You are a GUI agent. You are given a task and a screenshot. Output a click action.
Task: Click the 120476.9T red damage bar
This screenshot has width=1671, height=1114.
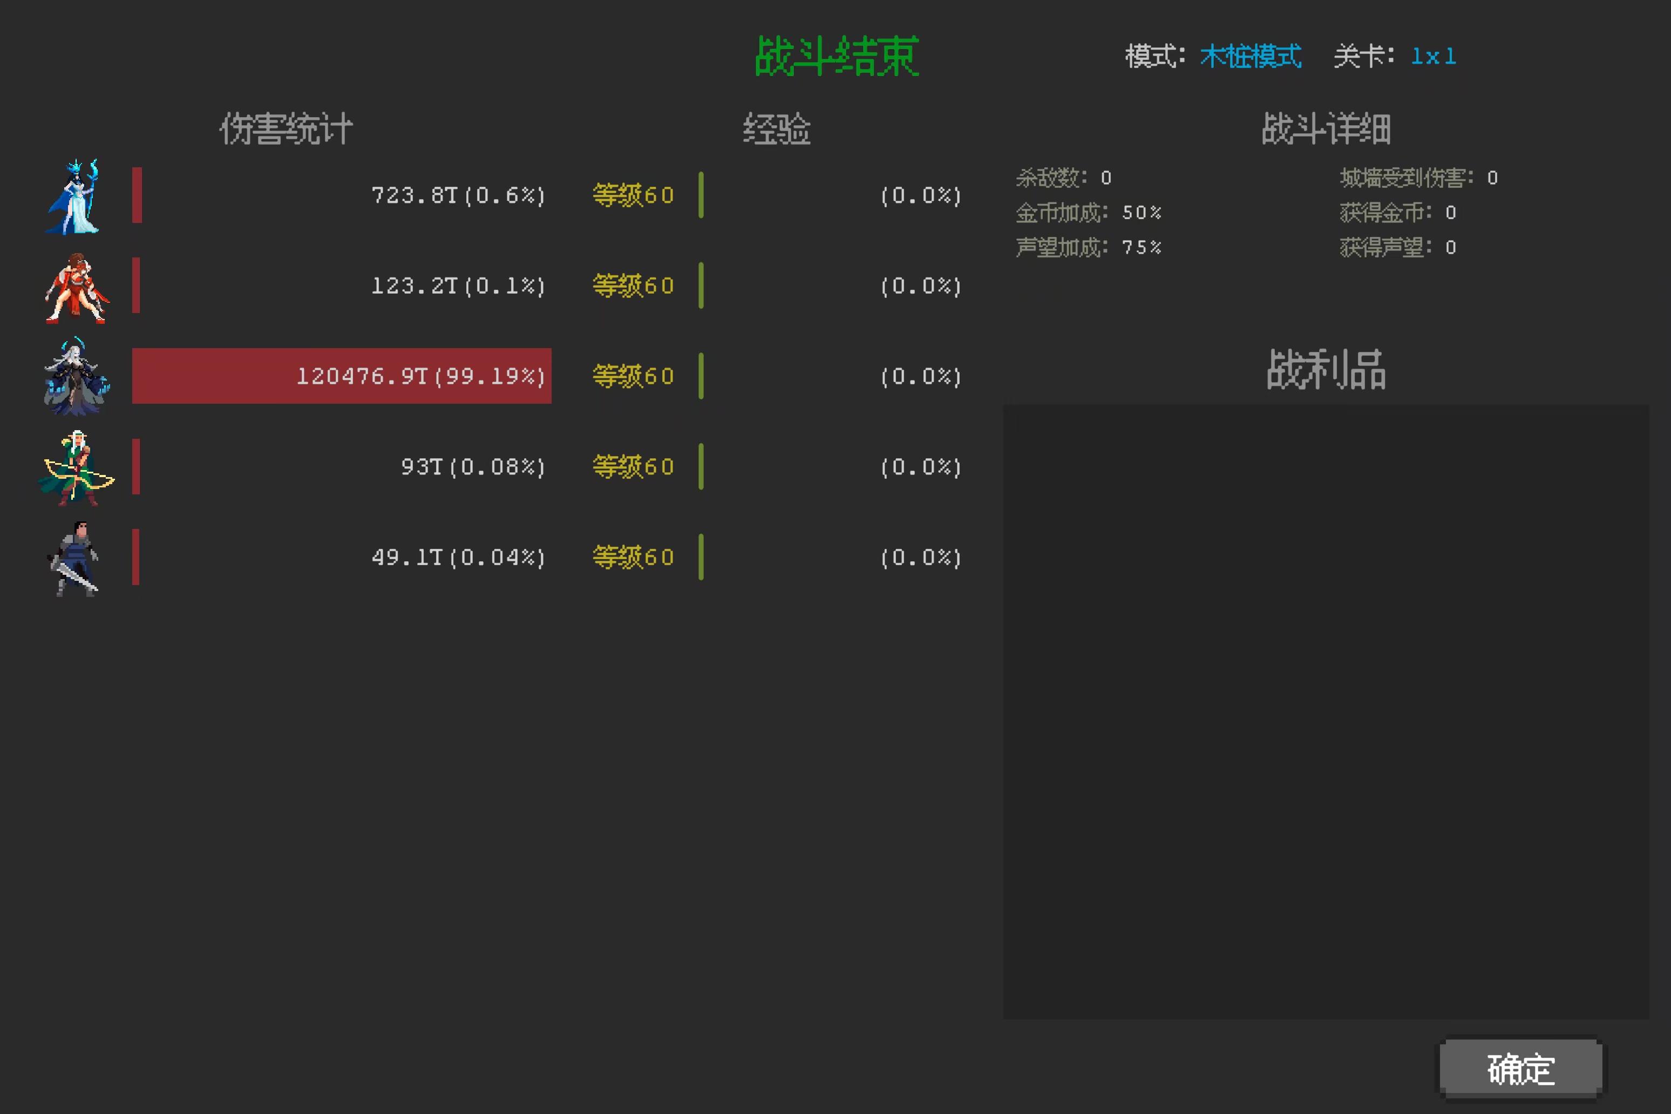[341, 376]
